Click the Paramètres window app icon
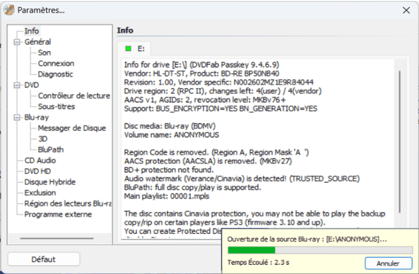This screenshot has height=274, width=419. pos(9,10)
